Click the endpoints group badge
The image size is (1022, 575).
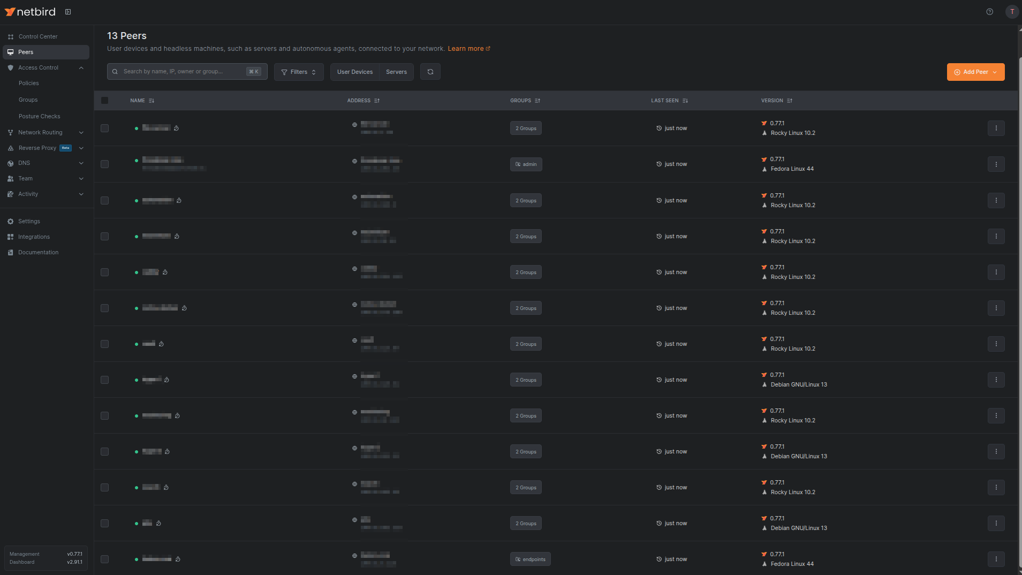[x=531, y=559]
